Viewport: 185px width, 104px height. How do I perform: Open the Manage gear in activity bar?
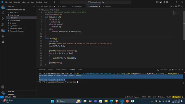[3, 93]
